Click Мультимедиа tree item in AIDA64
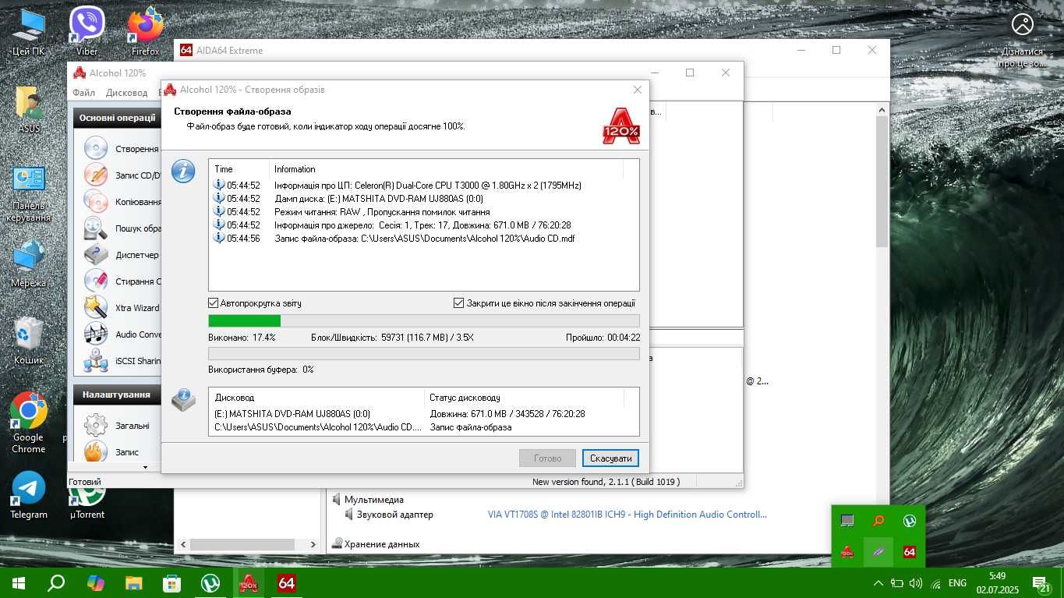This screenshot has width=1064, height=598. click(374, 499)
